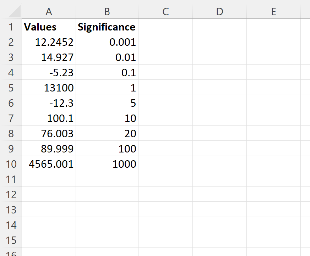
Task: Select cell containing 76.003
Action: tap(49, 133)
